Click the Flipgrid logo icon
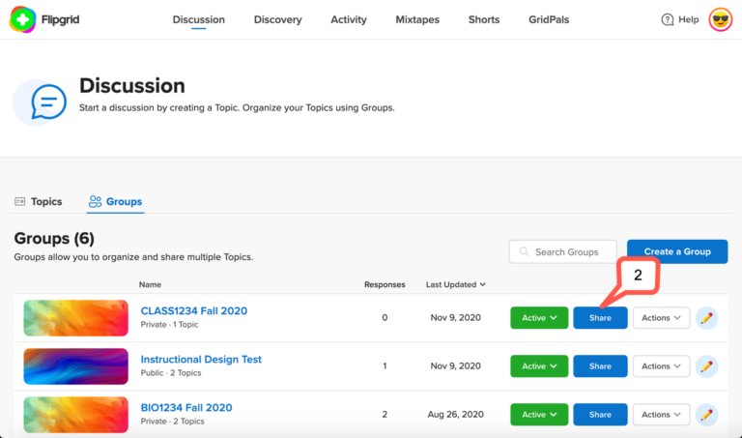Screen dimensions: 742x438 click(x=22, y=19)
